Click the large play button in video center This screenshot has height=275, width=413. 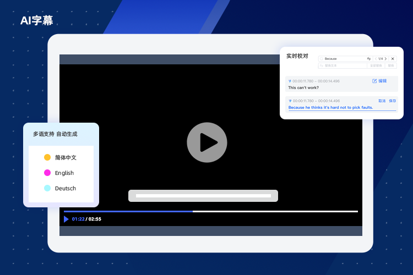point(206,142)
